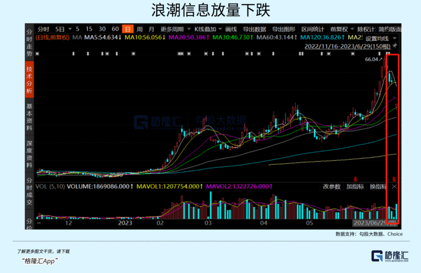Click the 20.96 low price label

tap(116, 175)
